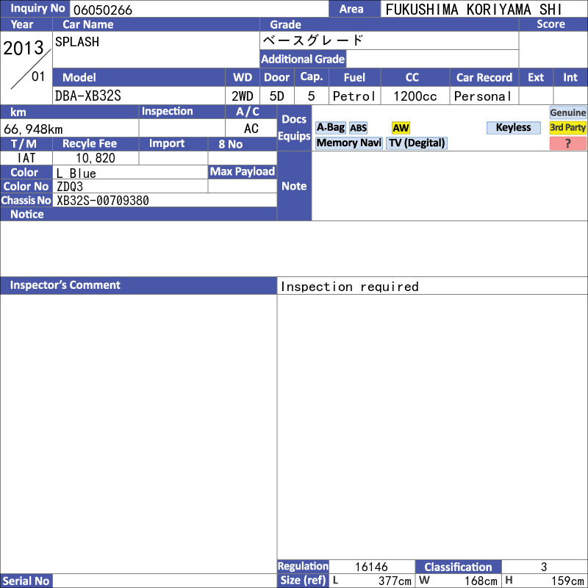Select the Memory Navi equipment badge

click(348, 143)
